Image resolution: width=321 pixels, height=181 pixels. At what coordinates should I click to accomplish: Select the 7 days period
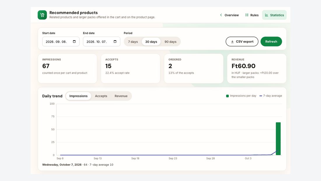(133, 42)
